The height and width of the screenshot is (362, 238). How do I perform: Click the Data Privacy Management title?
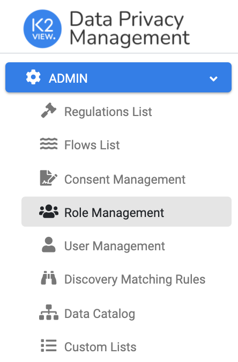coord(130,29)
